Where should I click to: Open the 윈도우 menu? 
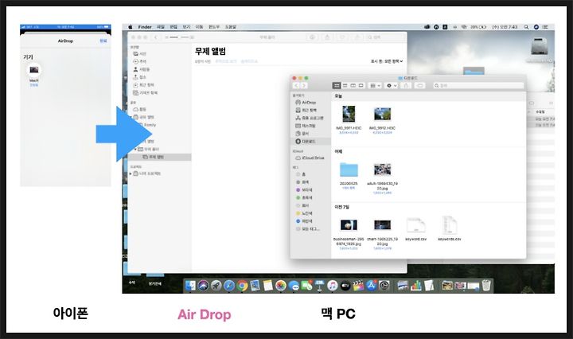214,27
